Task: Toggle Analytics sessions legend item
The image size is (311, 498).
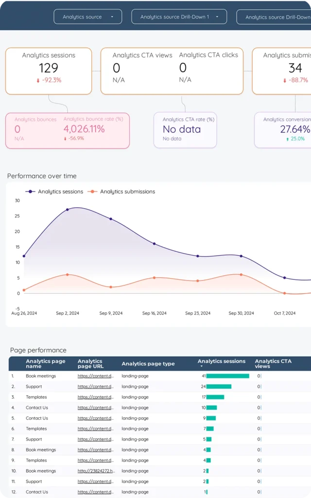Action: 54,192
